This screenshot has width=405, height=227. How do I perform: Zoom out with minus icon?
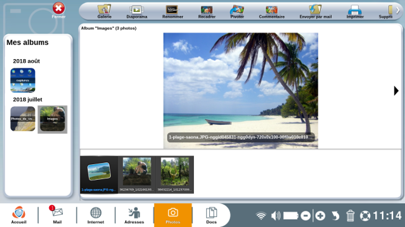tap(305, 216)
